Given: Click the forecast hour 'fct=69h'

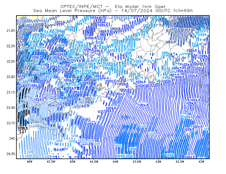Looking at the screenshot, I should pyautogui.click(x=183, y=11).
